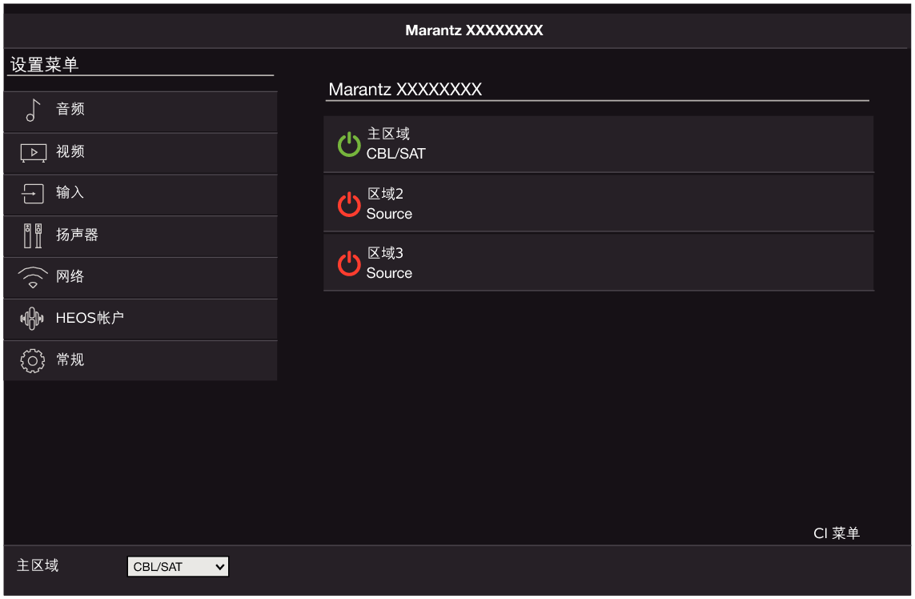Image resolution: width=915 pixels, height=599 pixels.
Task: Click the gear icon for 常规
Action: [x=33, y=361]
